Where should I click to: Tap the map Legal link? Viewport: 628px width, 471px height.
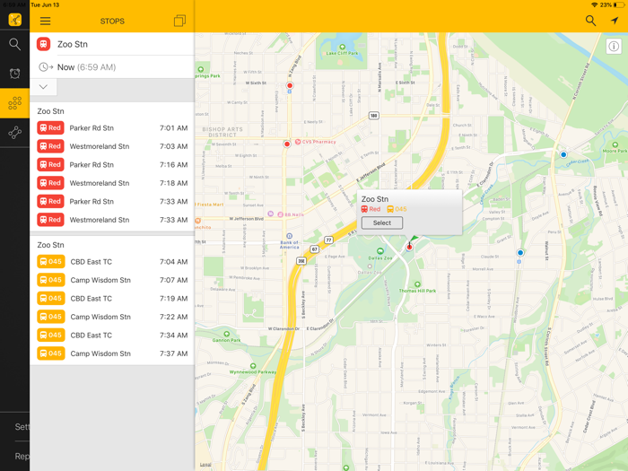pyautogui.click(x=205, y=465)
